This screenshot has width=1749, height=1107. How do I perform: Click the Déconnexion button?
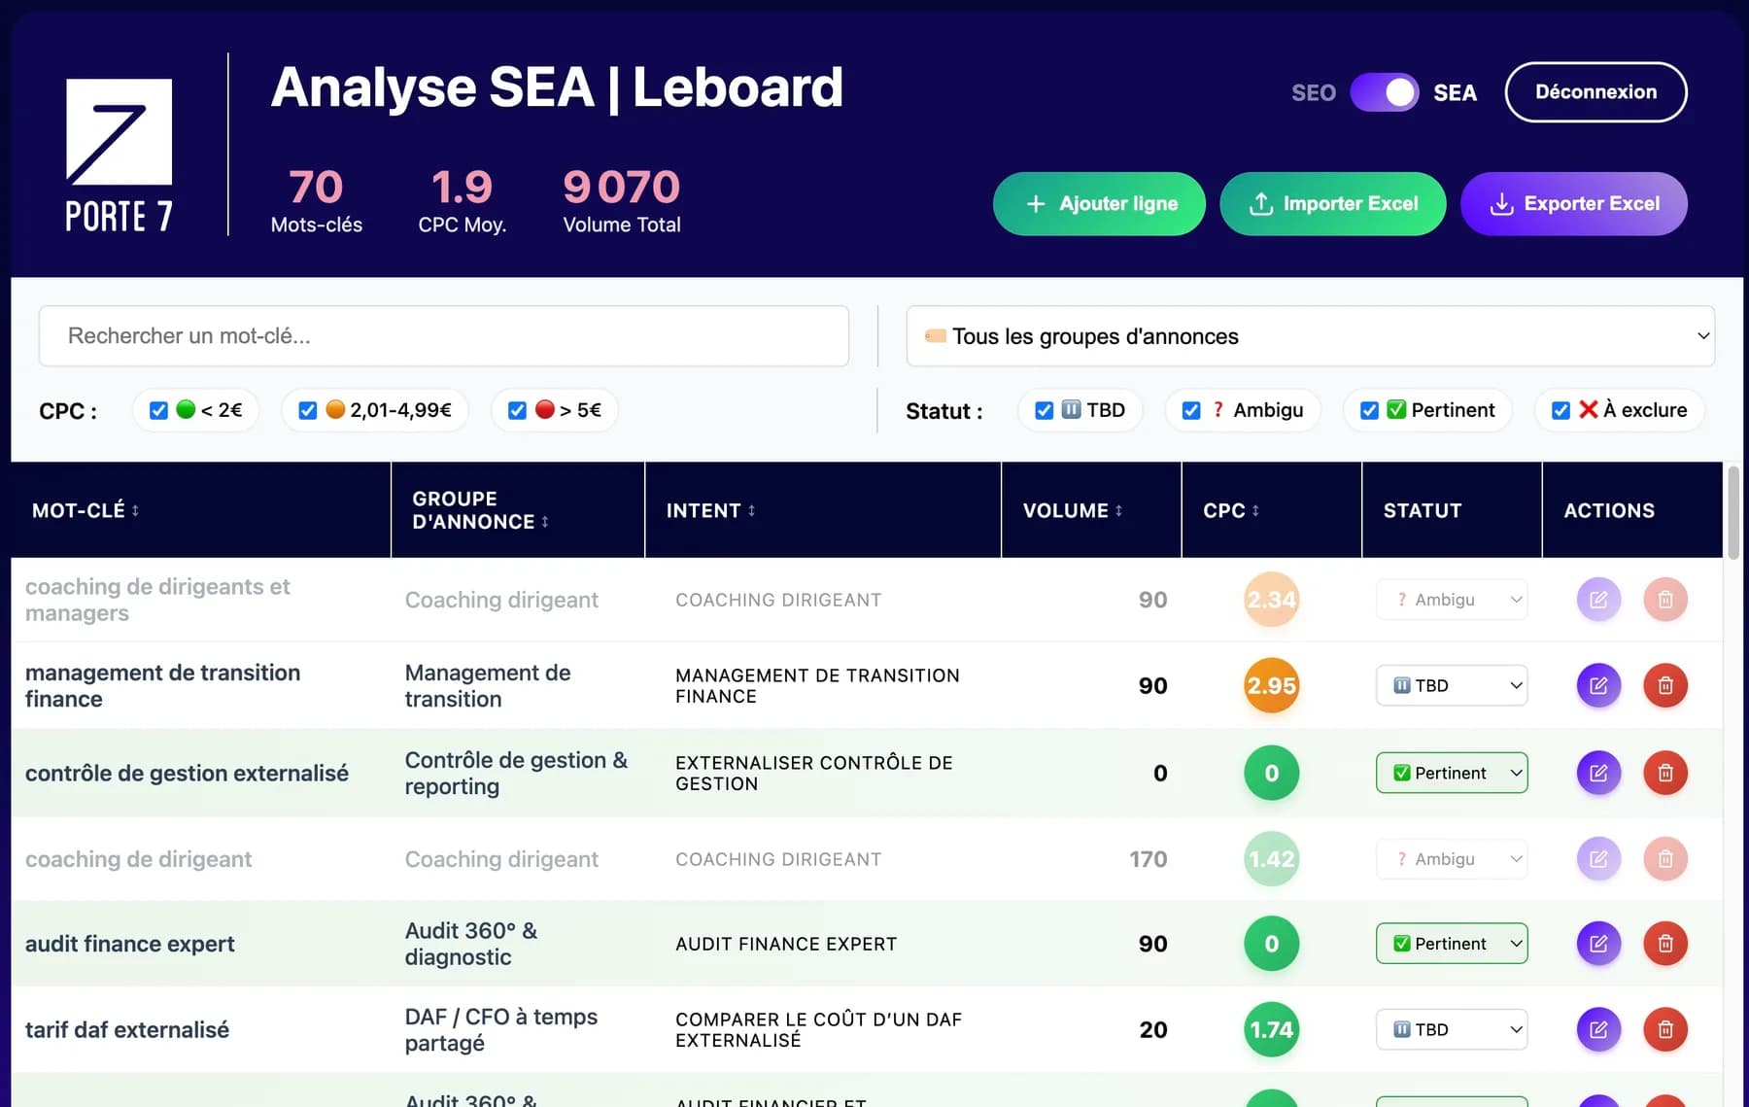(x=1595, y=92)
